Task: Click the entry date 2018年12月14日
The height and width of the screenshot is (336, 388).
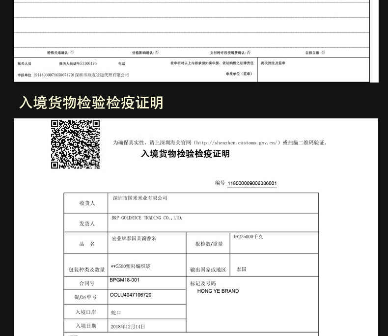Action: [x=128, y=327]
